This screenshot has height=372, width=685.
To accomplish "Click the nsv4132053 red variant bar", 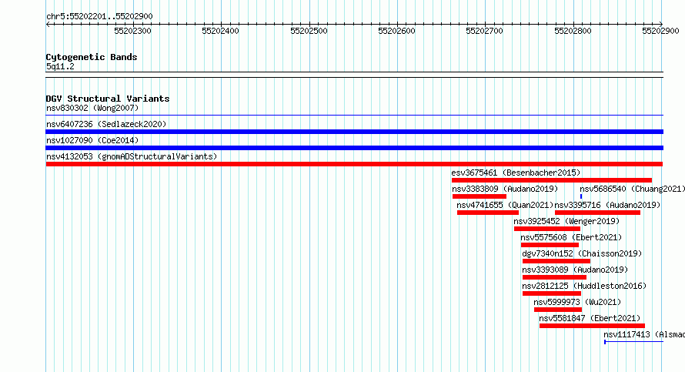I will point(354,164).
